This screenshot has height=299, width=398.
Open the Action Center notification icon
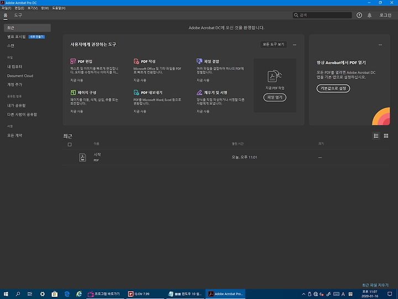coord(390,294)
